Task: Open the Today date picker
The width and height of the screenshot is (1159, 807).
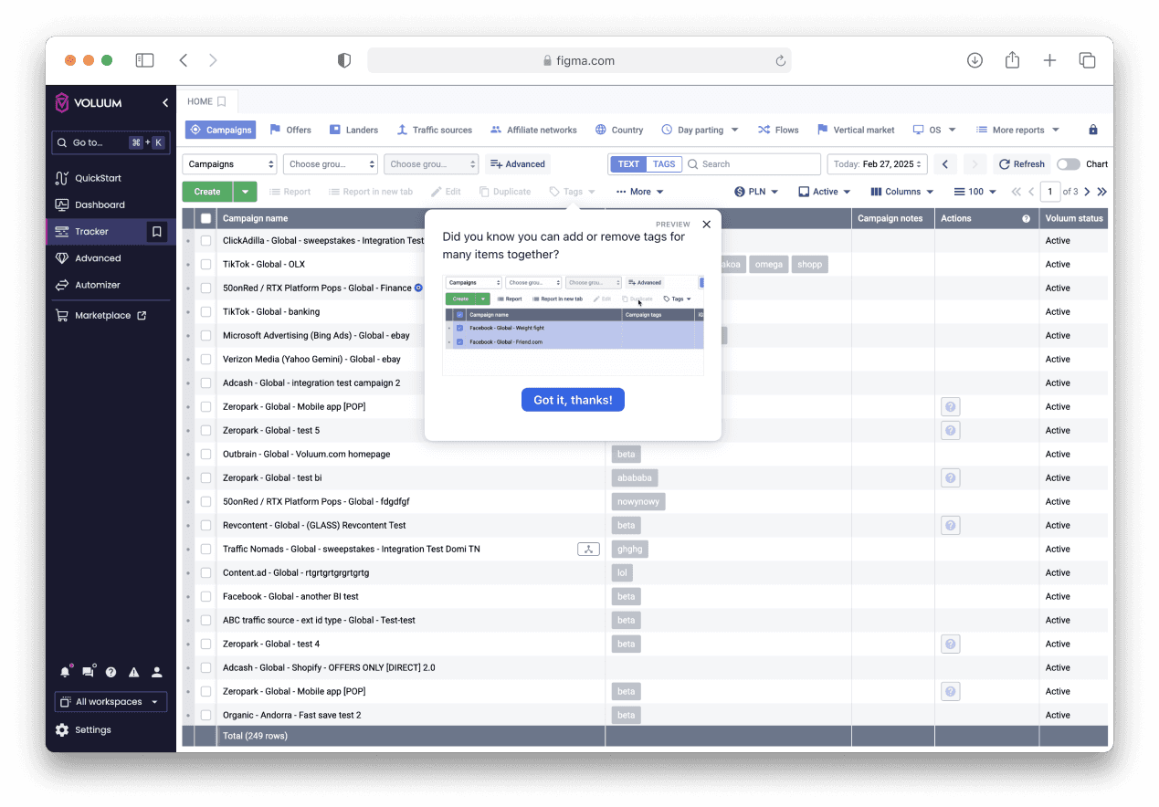Action: pyautogui.click(x=878, y=164)
